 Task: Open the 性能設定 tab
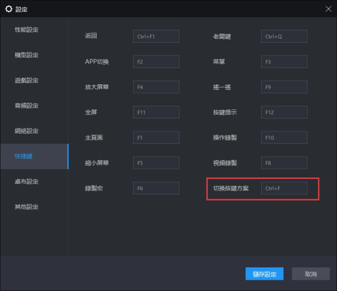27,29
